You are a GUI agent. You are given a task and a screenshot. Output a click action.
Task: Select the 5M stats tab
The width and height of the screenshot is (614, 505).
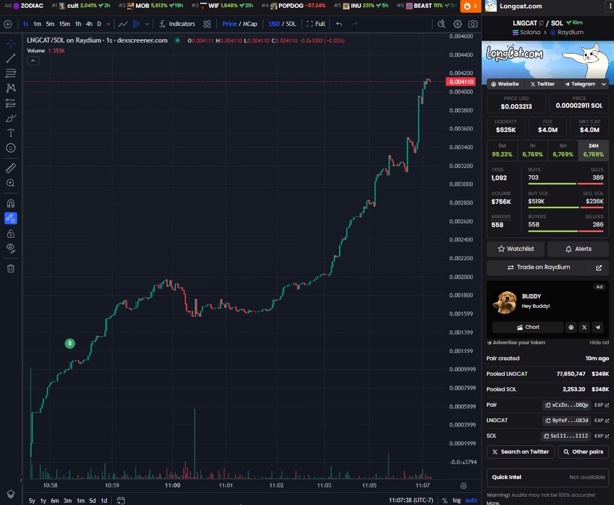tap(501, 150)
